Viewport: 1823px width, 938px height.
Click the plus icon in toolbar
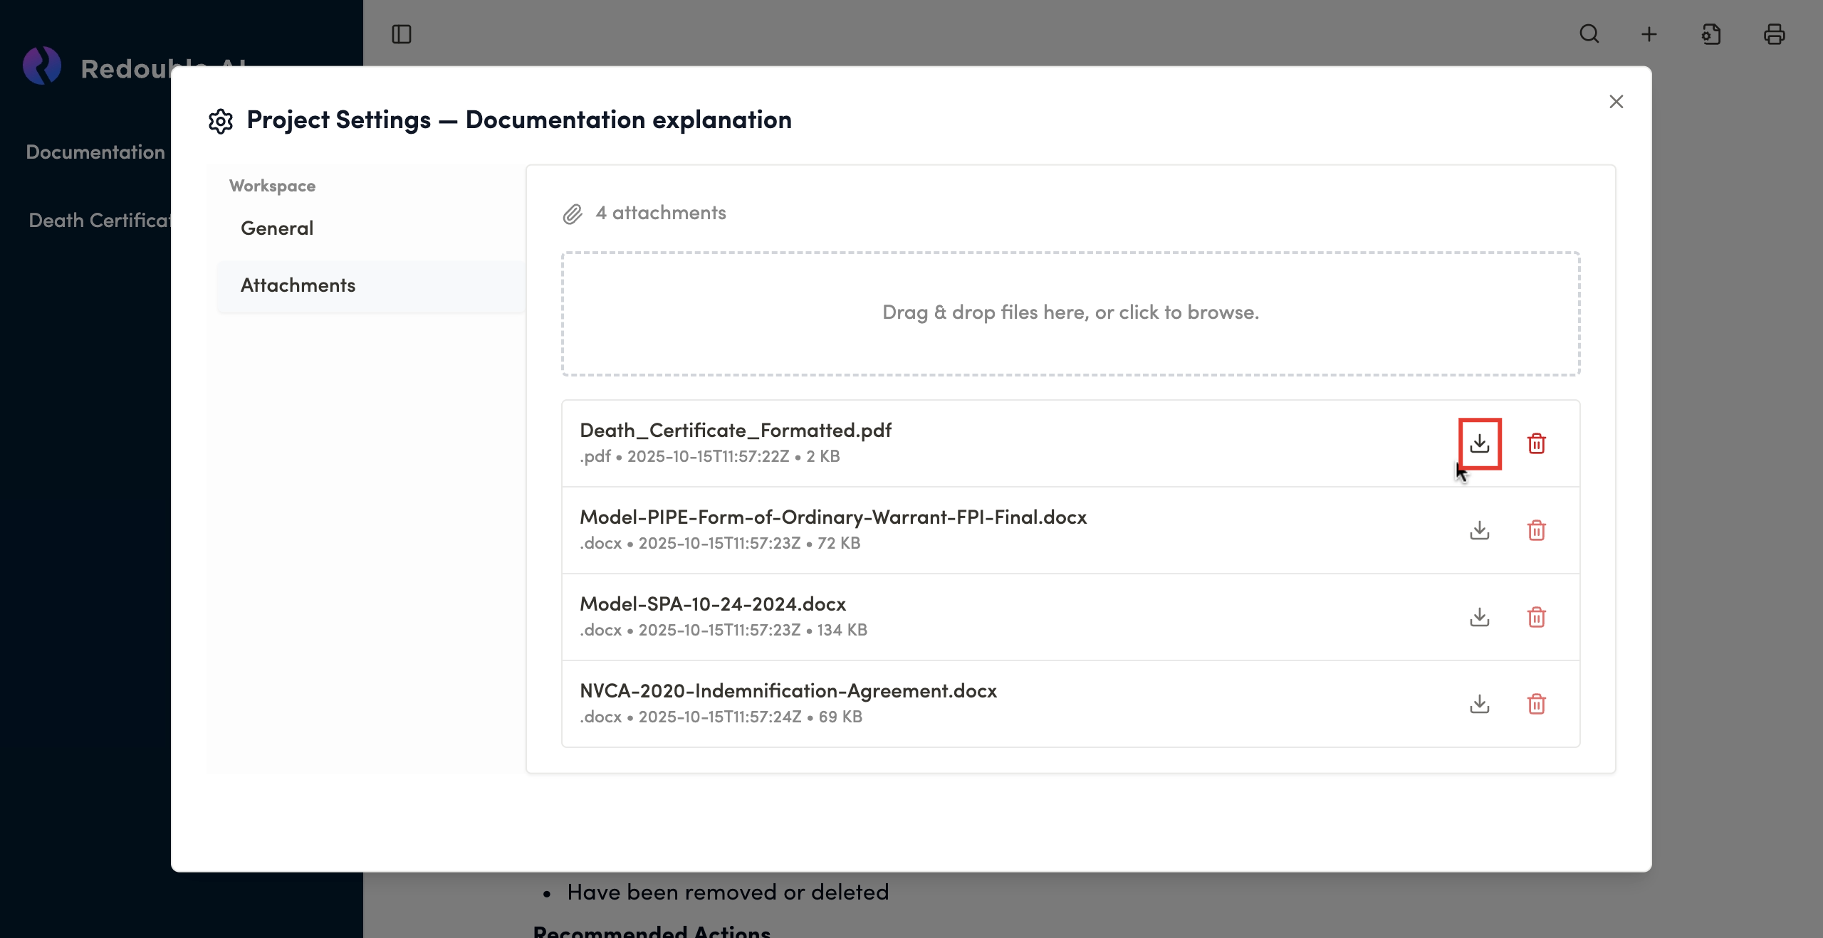pyautogui.click(x=1649, y=34)
